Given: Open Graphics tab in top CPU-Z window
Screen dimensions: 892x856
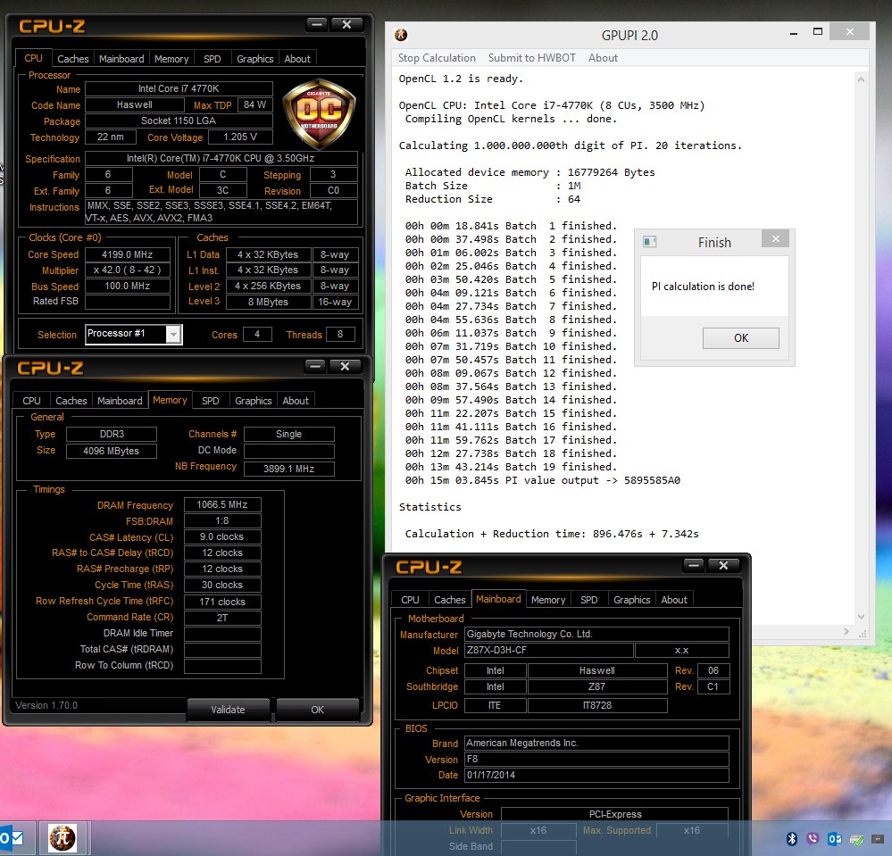Looking at the screenshot, I should 254,59.
